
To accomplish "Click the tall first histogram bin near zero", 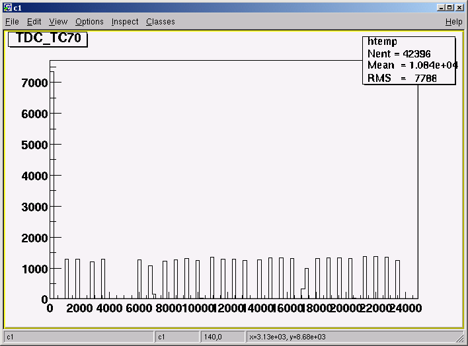I will click(52, 185).
